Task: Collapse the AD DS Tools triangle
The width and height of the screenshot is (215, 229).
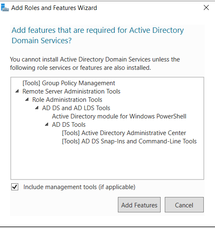Action: click(x=46, y=125)
